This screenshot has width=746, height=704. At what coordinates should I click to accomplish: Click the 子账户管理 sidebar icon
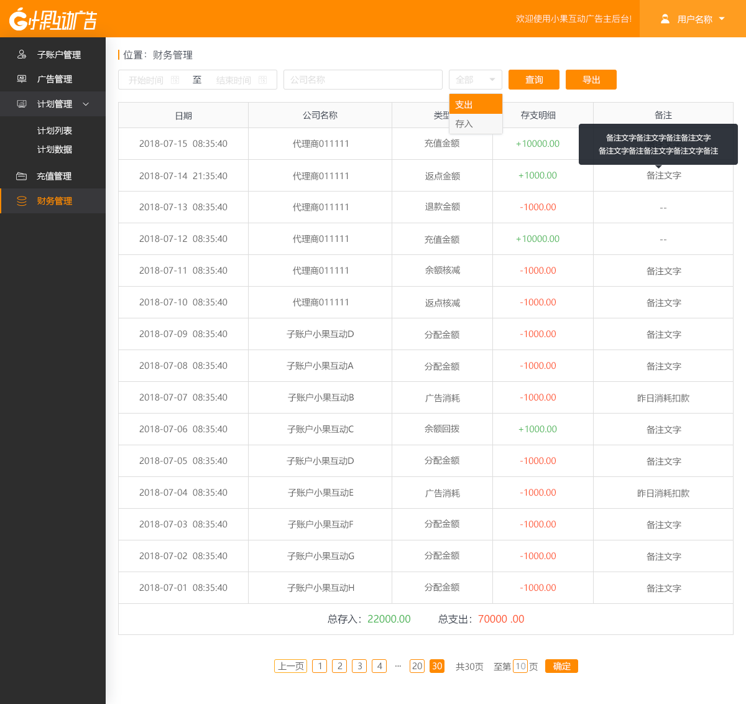click(22, 55)
